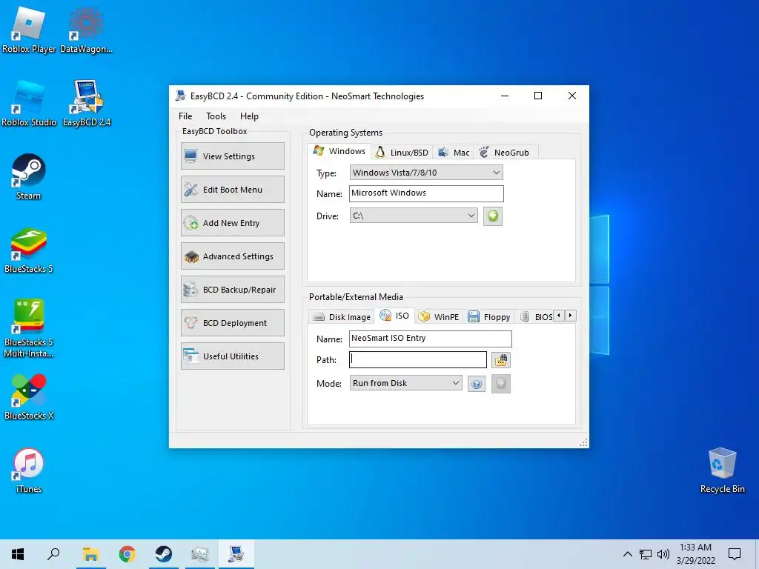The image size is (759, 569).
Task: Click the Show desktop sliver
Action: coord(757,554)
